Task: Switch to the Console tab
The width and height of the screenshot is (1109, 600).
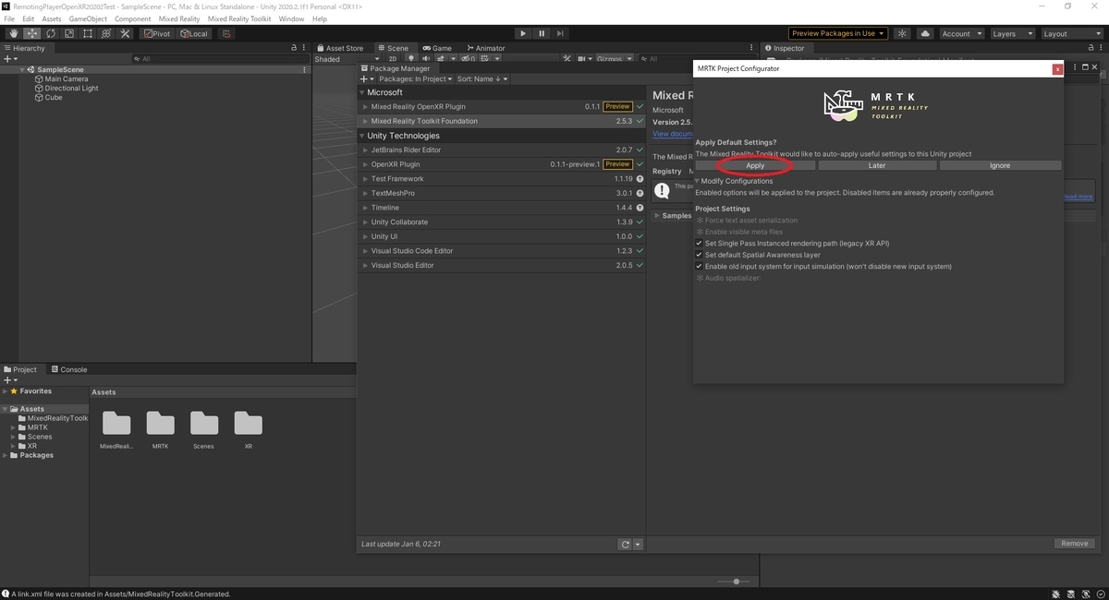Action: [x=68, y=369]
